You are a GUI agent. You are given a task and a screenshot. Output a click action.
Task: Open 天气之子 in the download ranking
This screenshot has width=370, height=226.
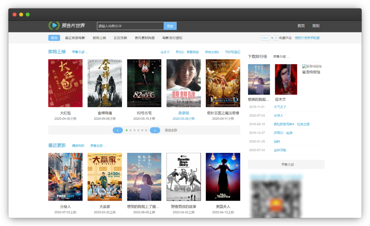point(280,107)
